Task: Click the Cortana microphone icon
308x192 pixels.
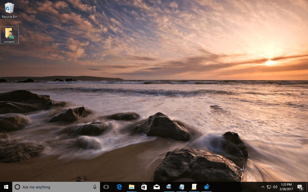Action: pyautogui.click(x=95, y=187)
